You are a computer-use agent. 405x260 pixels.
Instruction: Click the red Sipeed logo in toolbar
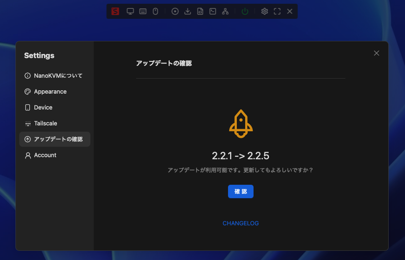click(x=115, y=11)
